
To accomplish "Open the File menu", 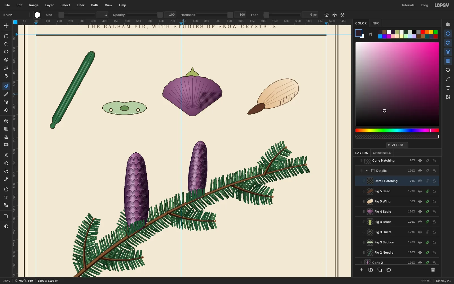I will pyautogui.click(x=7, y=5).
